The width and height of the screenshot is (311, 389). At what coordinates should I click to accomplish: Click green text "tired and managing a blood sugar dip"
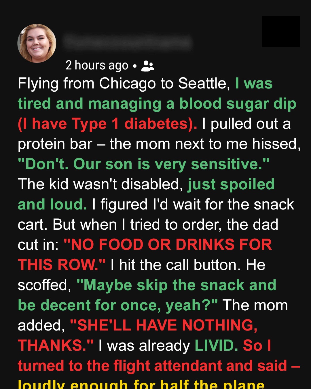pos(157,104)
